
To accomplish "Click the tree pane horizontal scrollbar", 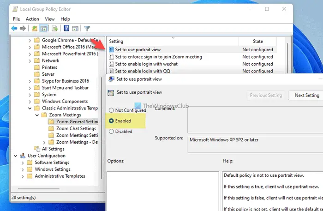I will (39, 188).
